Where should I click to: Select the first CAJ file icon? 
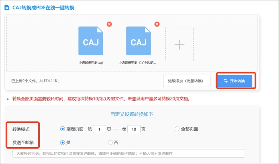[x=91, y=41]
